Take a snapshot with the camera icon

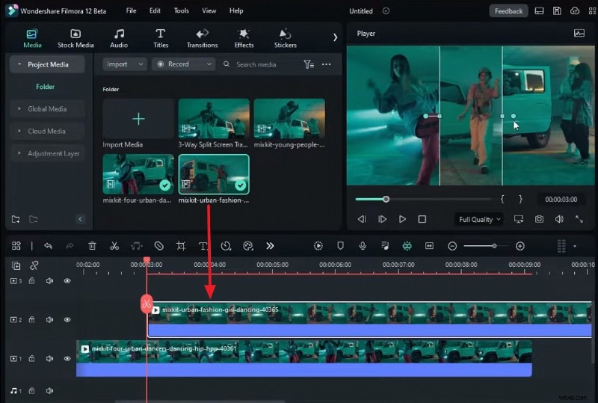tap(539, 219)
